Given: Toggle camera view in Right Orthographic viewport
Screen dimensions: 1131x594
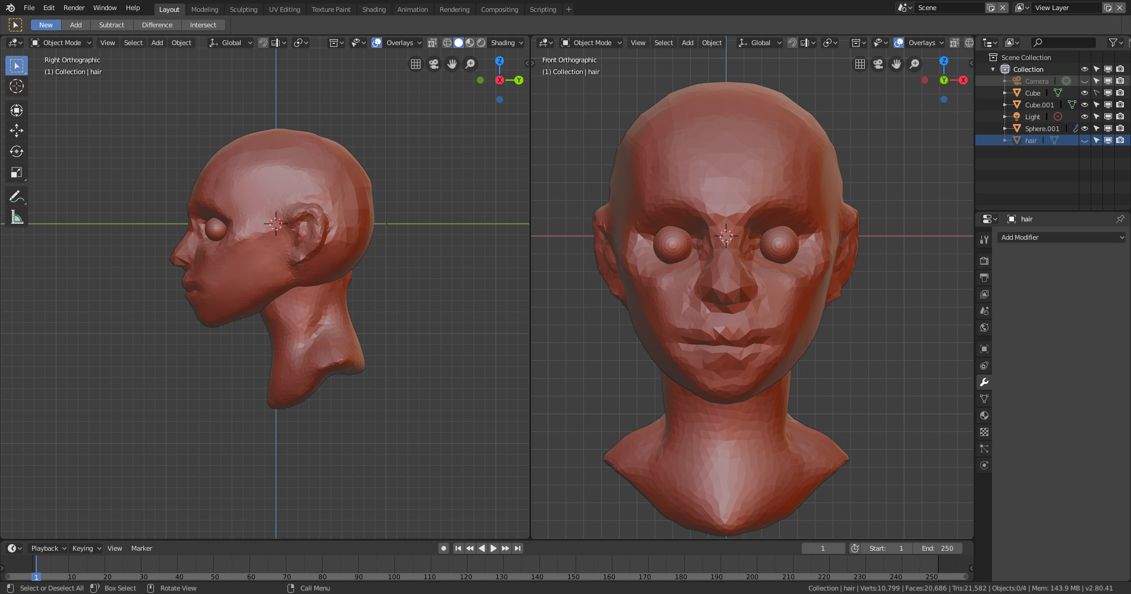Looking at the screenshot, I should point(434,64).
